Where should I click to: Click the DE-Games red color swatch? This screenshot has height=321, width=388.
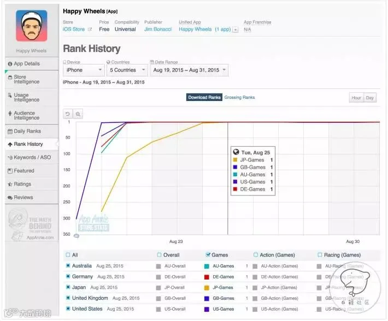click(207, 277)
